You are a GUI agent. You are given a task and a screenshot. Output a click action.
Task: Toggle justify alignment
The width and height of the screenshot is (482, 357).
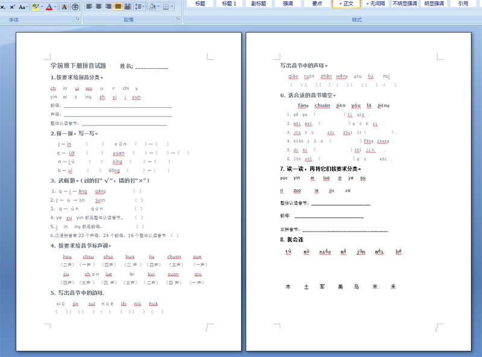(117, 7)
